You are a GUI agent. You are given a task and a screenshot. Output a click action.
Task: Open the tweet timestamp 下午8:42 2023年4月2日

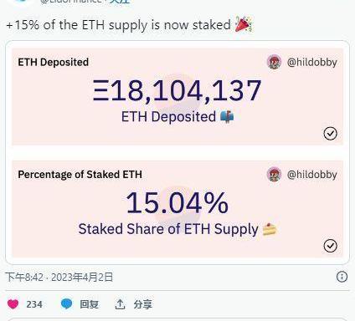[x=59, y=278]
